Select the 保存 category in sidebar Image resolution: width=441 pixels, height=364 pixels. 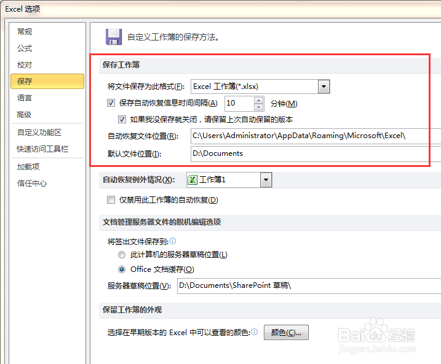click(x=47, y=82)
